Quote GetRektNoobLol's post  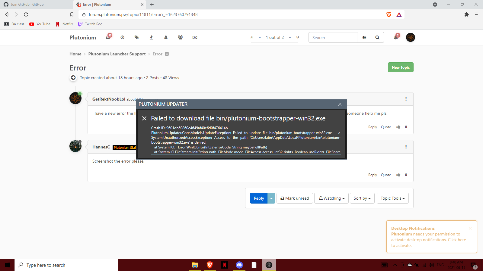(x=386, y=127)
